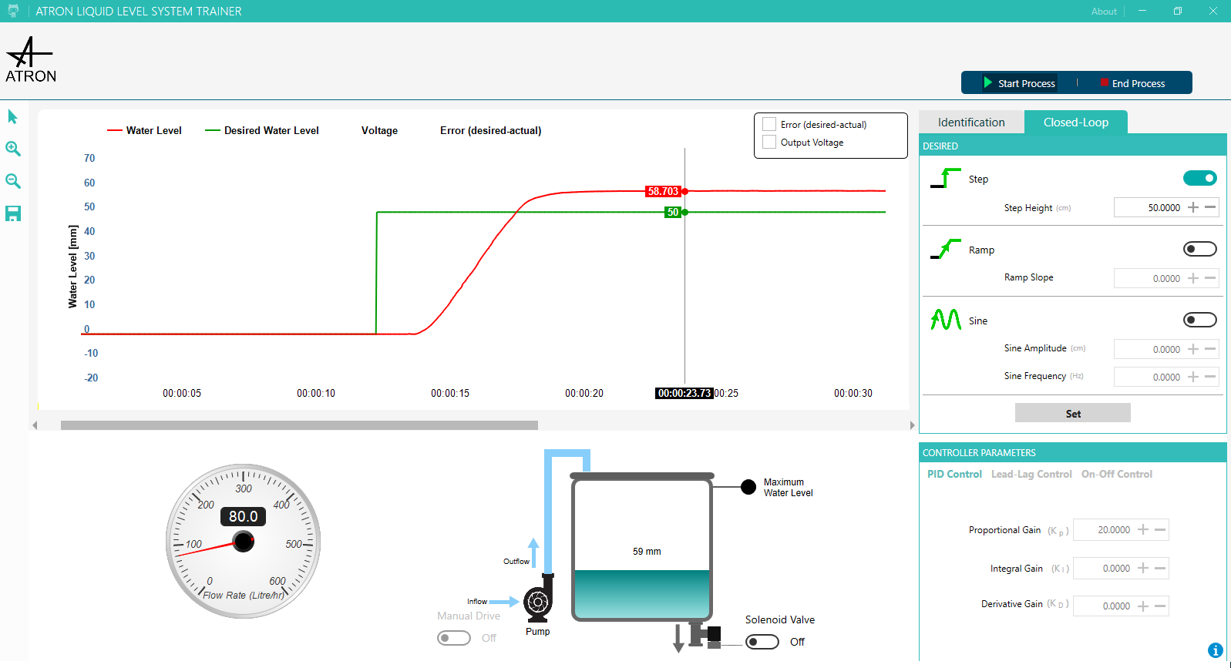Screen dimensions: 1231x668
Task: Decrease Step Height with minus
Action: point(1210,207)
